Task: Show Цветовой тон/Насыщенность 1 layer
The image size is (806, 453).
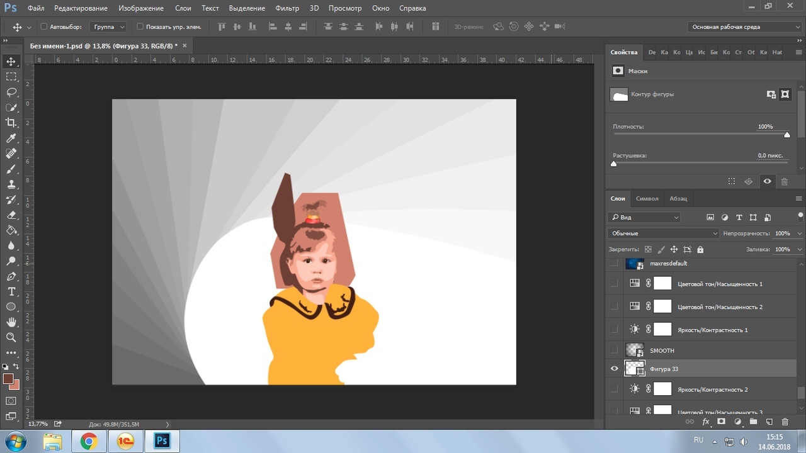Action: coord(615,284)
